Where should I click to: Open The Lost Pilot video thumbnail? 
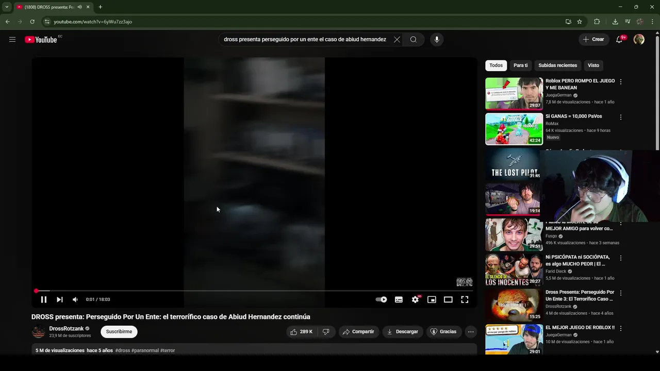(x=513, y=164)
